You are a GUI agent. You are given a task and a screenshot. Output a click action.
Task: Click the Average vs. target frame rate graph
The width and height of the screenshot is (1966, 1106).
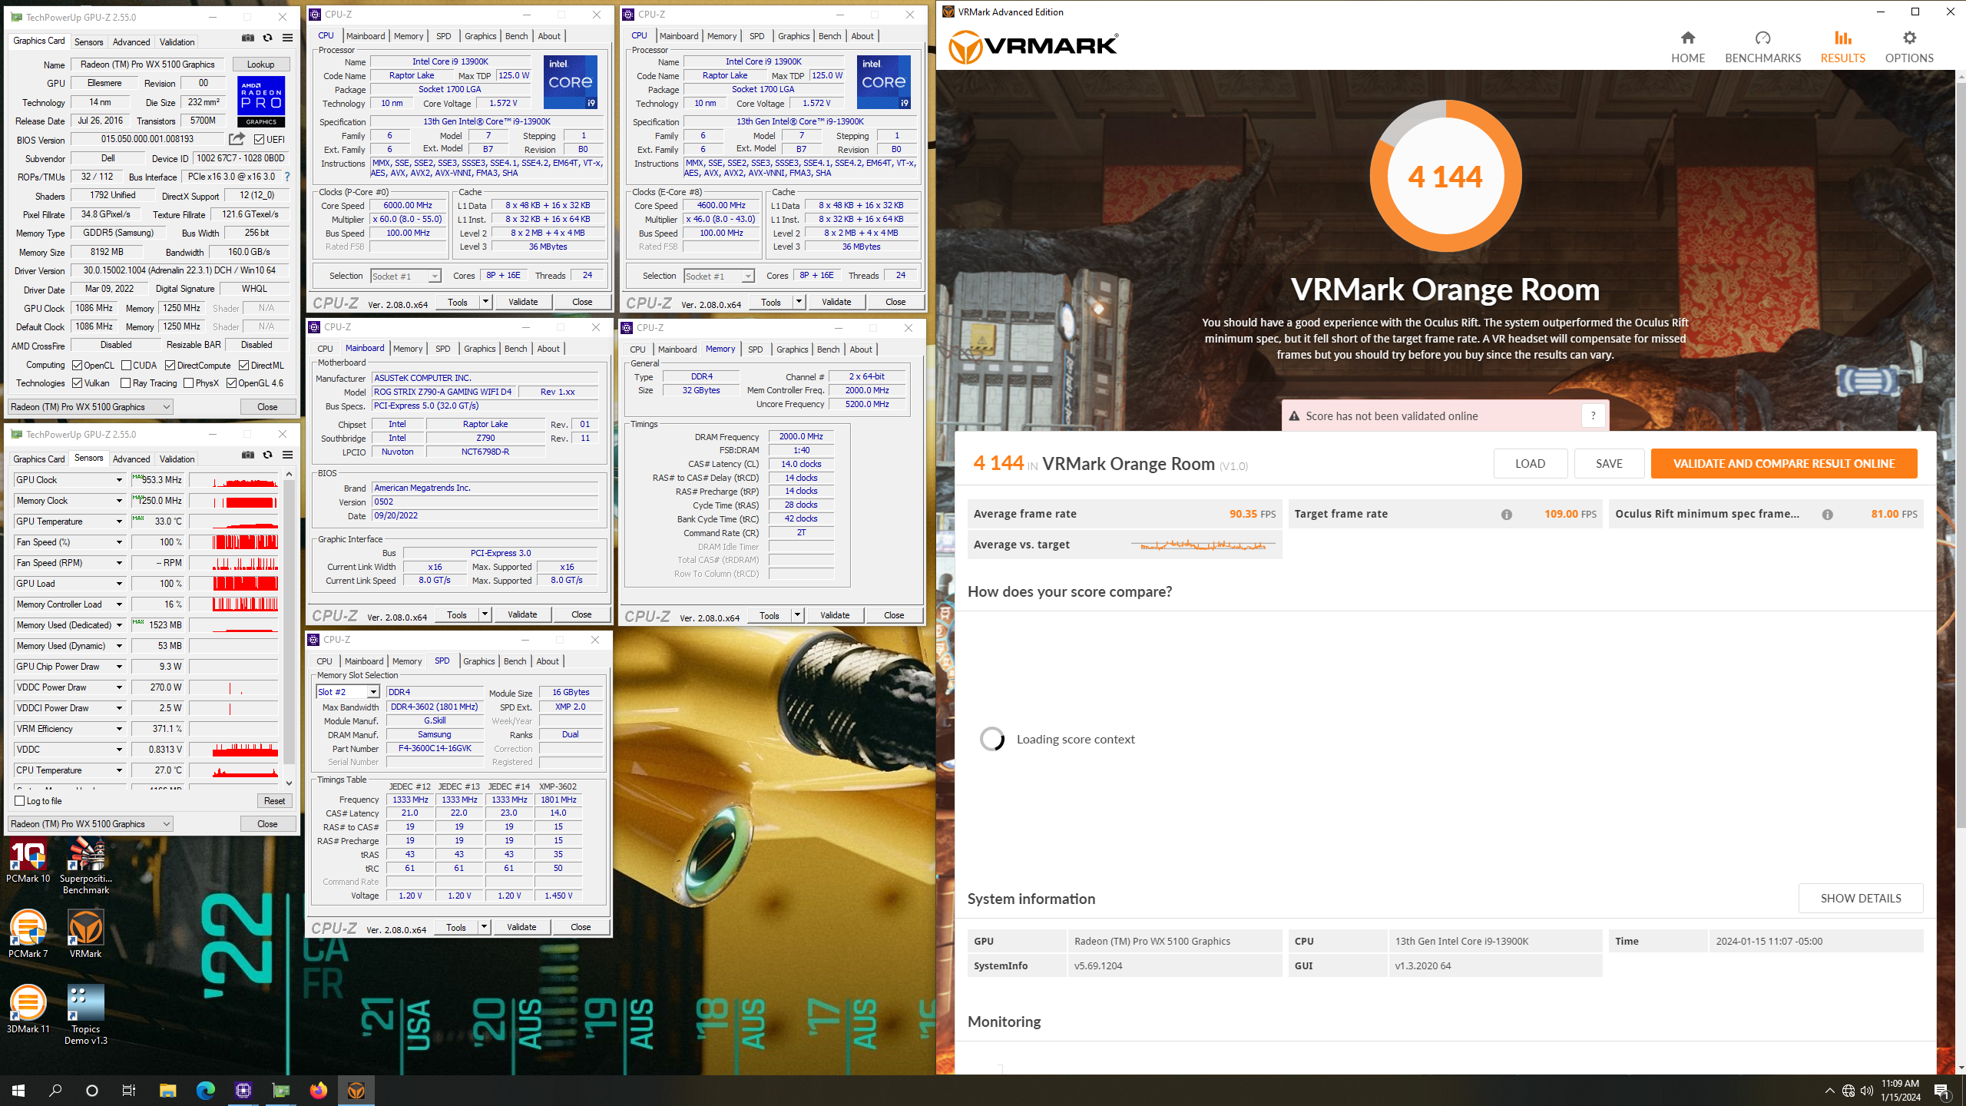[x=1203, y=545]
